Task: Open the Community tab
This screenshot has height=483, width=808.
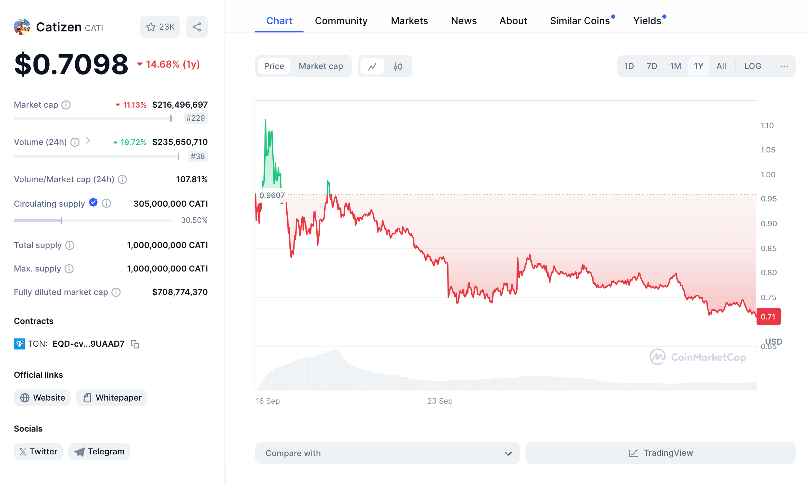Action: coord(341,21)
